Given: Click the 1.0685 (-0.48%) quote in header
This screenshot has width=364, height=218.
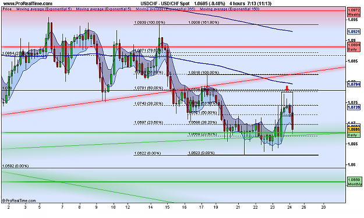Looking at the screenshot, I should pyautogui.click(x=210, y=3).
